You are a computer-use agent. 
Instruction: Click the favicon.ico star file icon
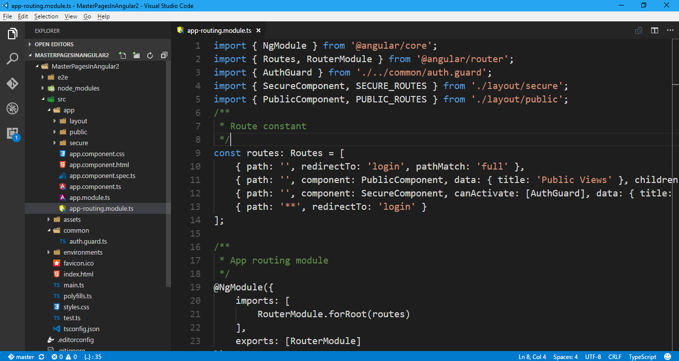point(57,263)
